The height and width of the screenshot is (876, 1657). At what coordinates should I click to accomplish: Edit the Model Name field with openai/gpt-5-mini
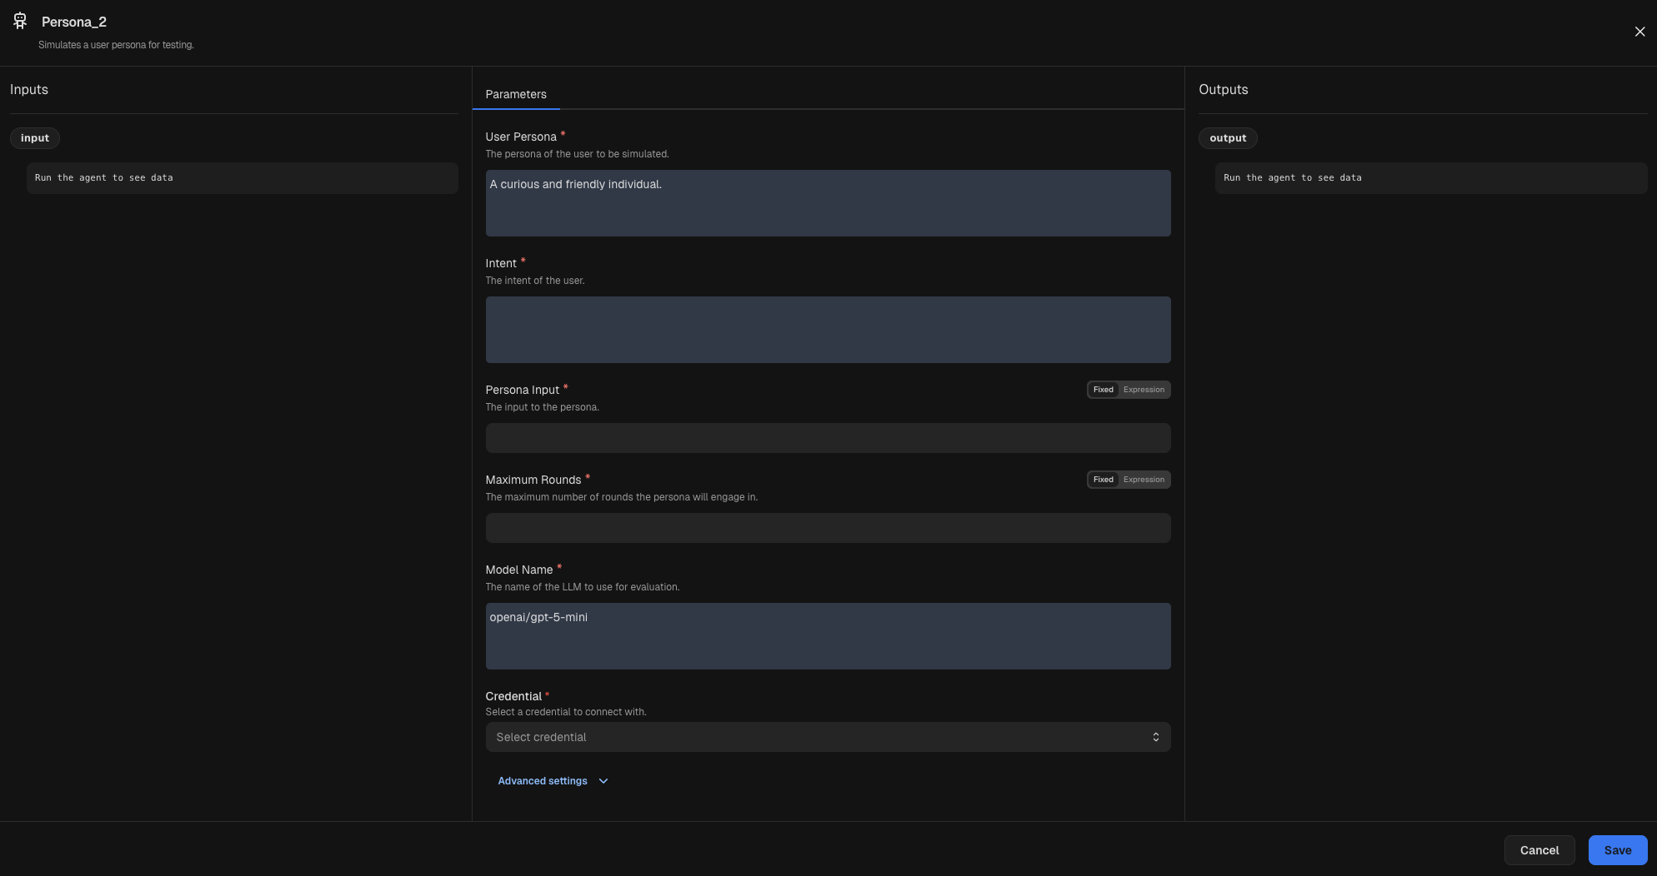[828, 635]
